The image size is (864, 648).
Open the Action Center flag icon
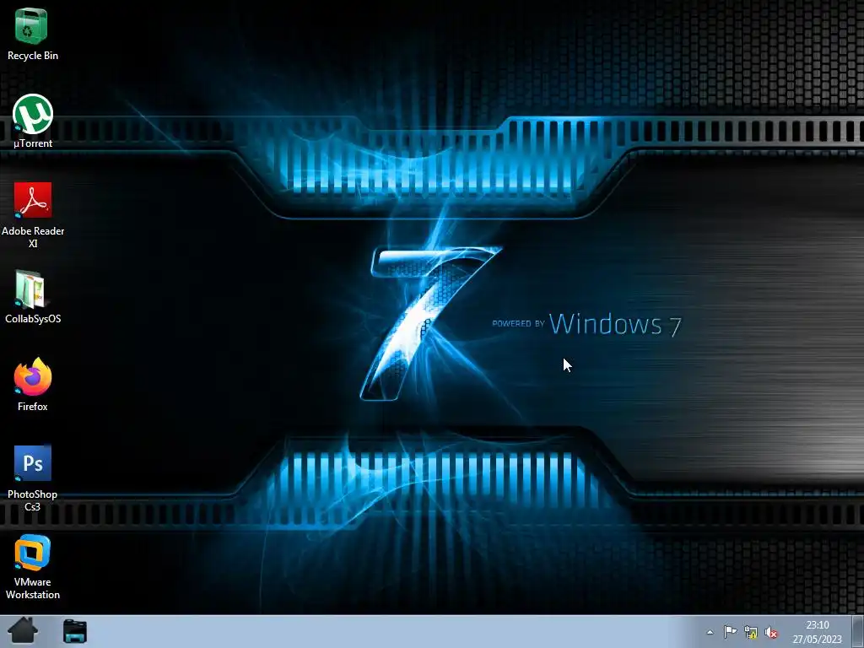pos(730,632)
